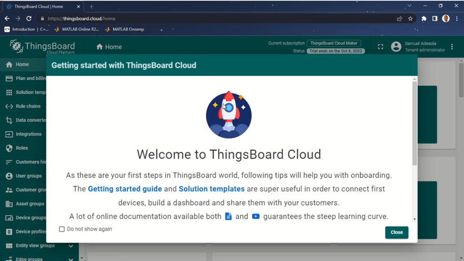Click the Entity view groups icon

(9, 246)
